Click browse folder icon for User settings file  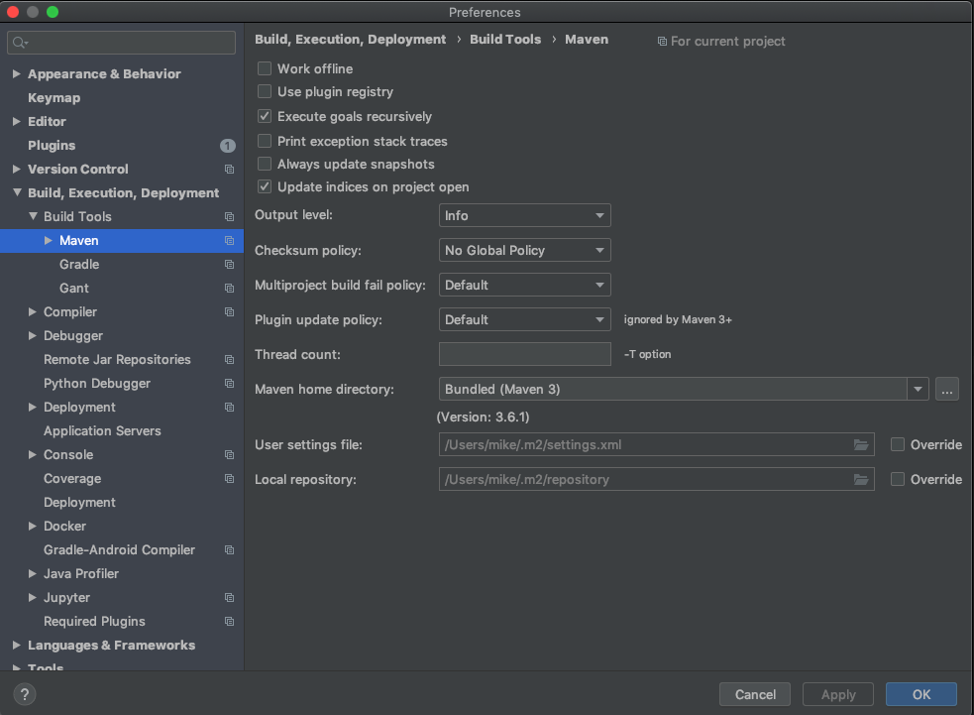[x=861, y=445]
